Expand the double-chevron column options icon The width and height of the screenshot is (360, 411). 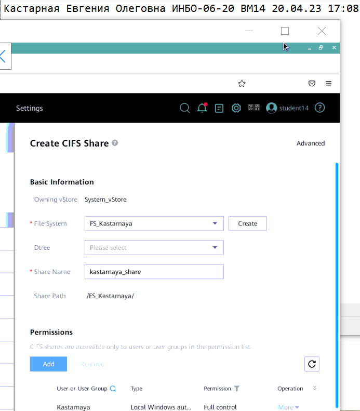click(315, 388)
